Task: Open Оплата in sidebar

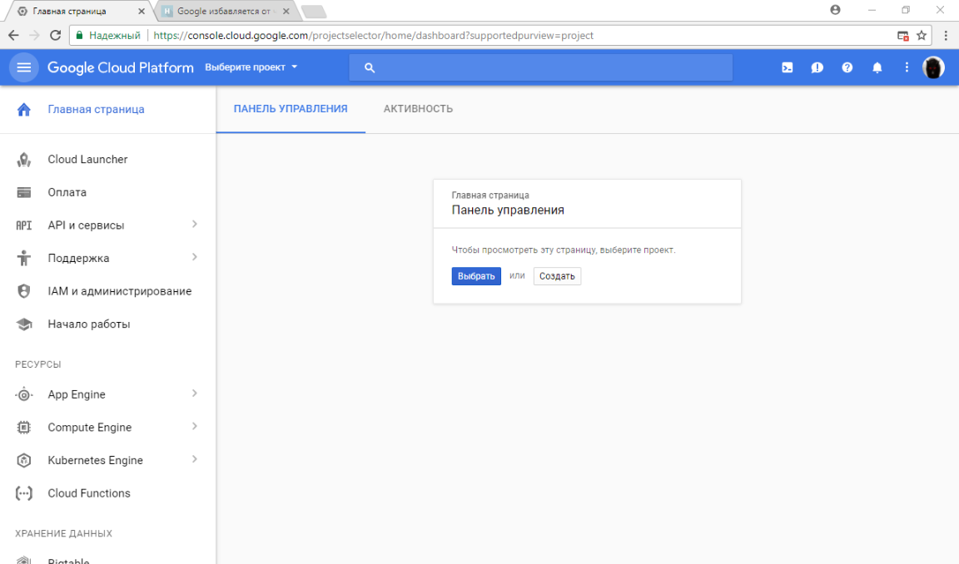Action: point(67,192)
